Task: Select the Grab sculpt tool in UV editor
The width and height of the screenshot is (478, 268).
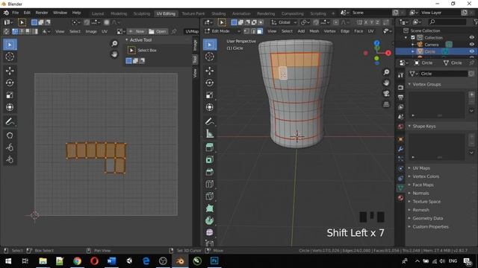Action: 10,135
